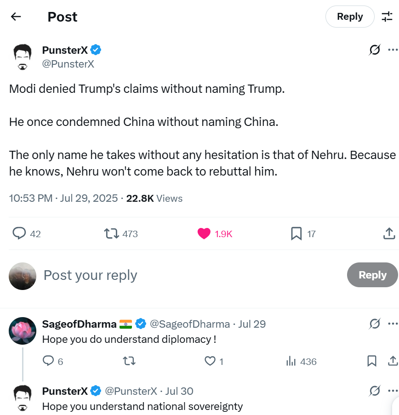The width and height of the screenshot is (399, 415).
Task: Toggle bookmark on the main post
Action: point(296,233)
